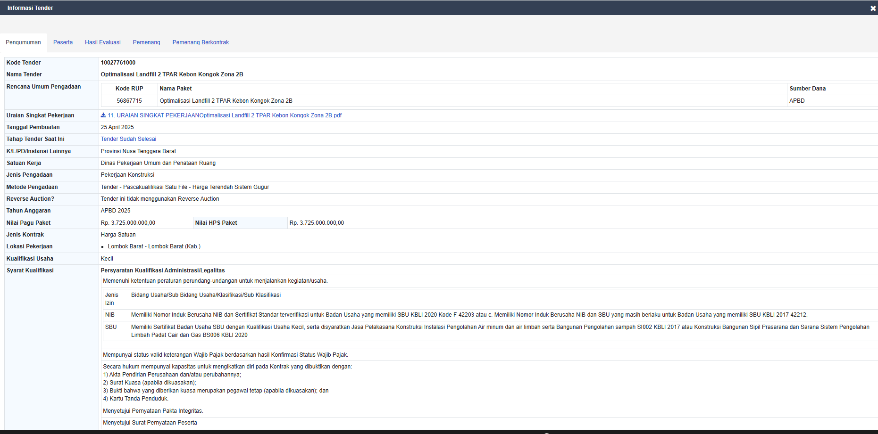Click the Kode Tender number 10027761000
Image resolution: width=878 pixels, height=434 pixels.
(118, 63)
